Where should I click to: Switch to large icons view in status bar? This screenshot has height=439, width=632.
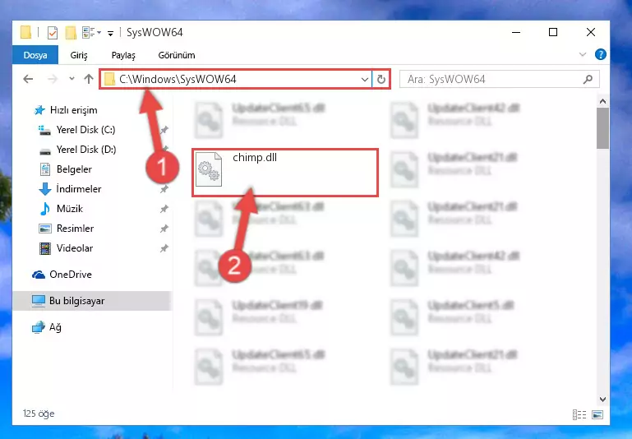pos(597,414)
